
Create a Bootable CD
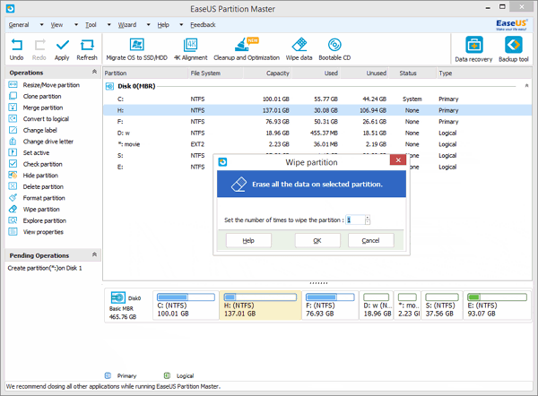334,49
